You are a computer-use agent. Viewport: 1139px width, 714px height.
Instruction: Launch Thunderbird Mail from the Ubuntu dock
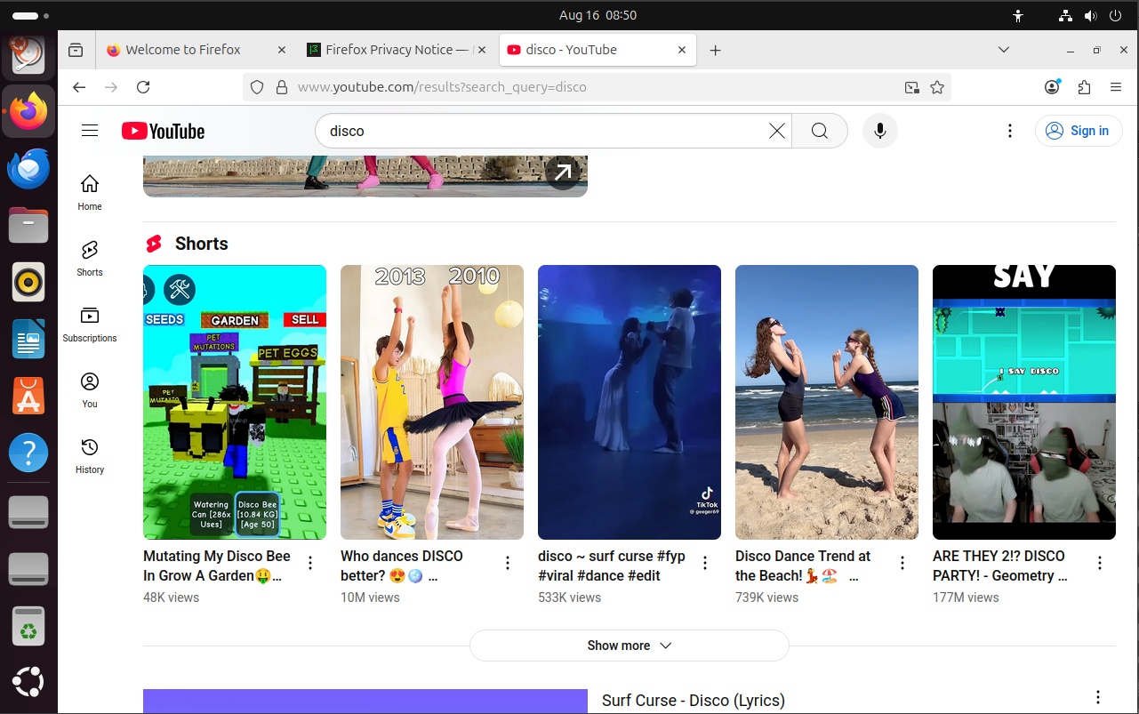pos(28,169)
